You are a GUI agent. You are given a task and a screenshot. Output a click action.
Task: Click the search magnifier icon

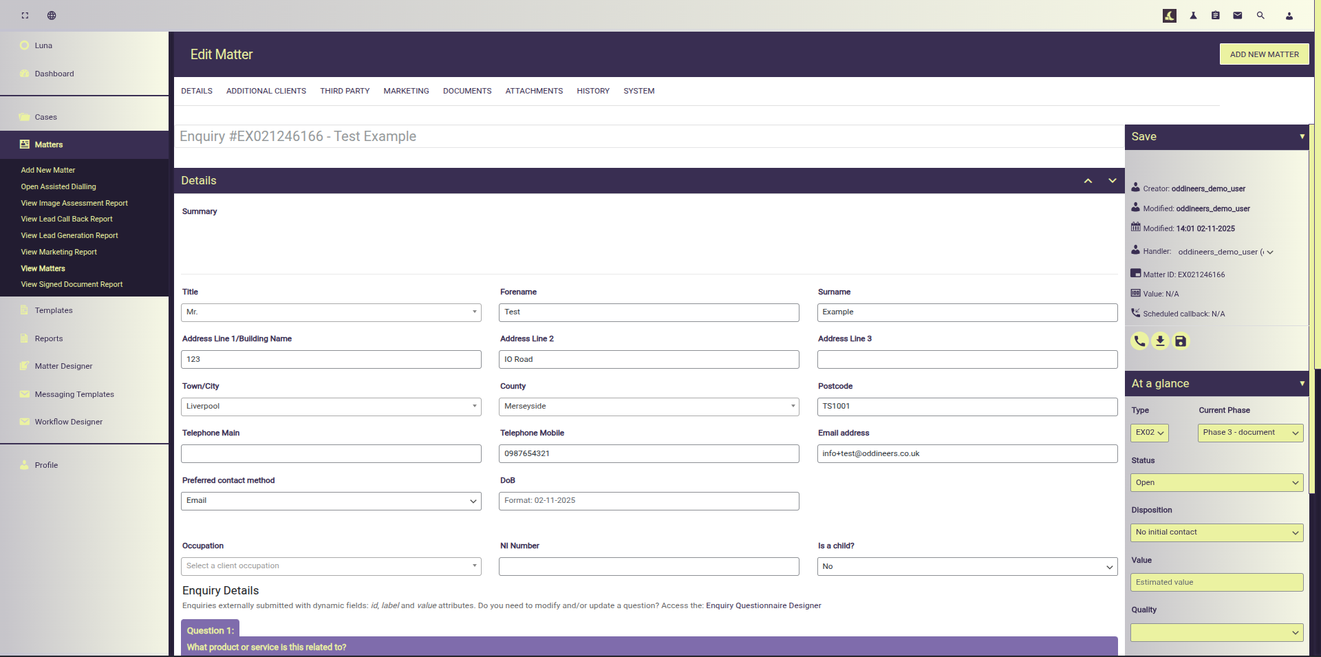click(1260, 16)
